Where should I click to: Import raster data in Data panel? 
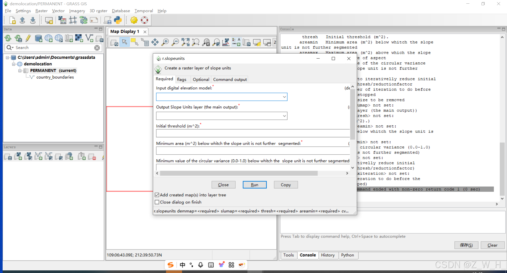tap(79, 38)
